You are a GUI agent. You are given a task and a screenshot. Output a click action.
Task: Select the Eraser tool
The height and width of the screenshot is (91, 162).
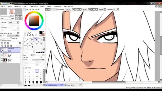coord(31,39)
